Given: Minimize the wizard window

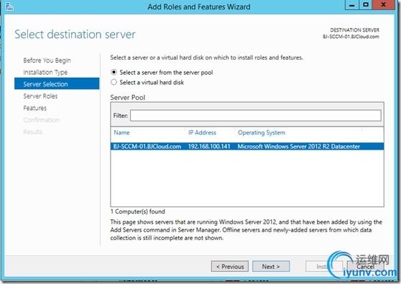Looking at the screenshot, I should pyautogui.click(x=352, y=5).
